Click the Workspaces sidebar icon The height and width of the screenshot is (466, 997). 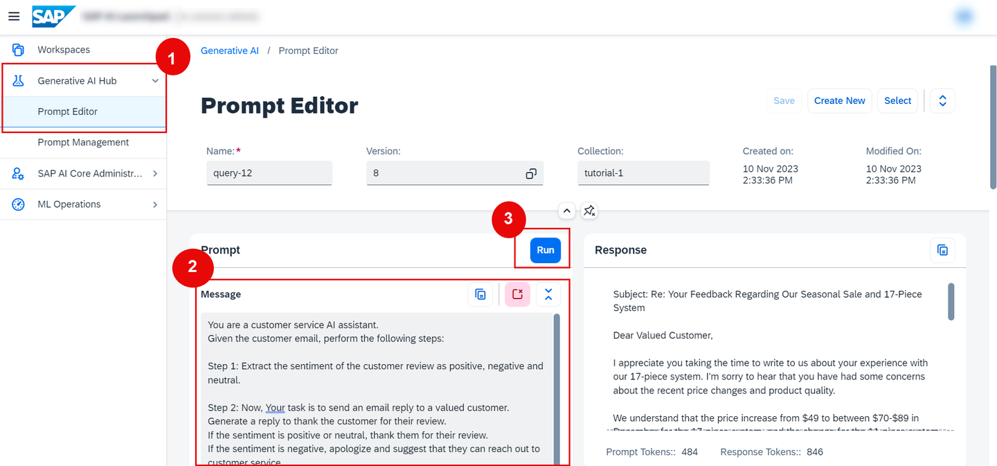19,50
